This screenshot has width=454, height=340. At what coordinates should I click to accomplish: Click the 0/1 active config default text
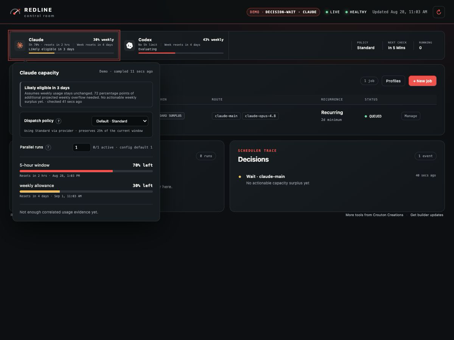(123, 147)
